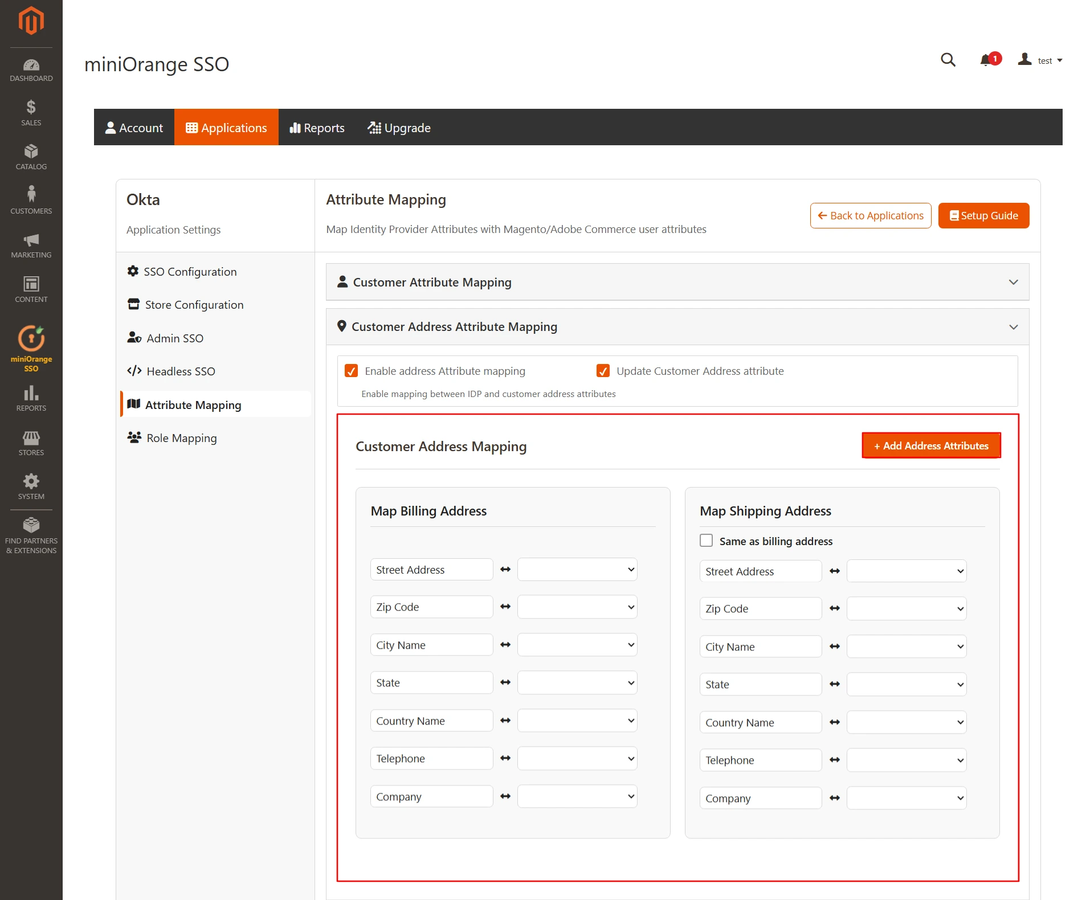
Task: Toggle Update Customer Address attribute
Action: click(603, 371)
